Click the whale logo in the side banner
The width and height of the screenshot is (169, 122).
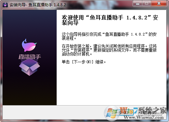point(29,45)
